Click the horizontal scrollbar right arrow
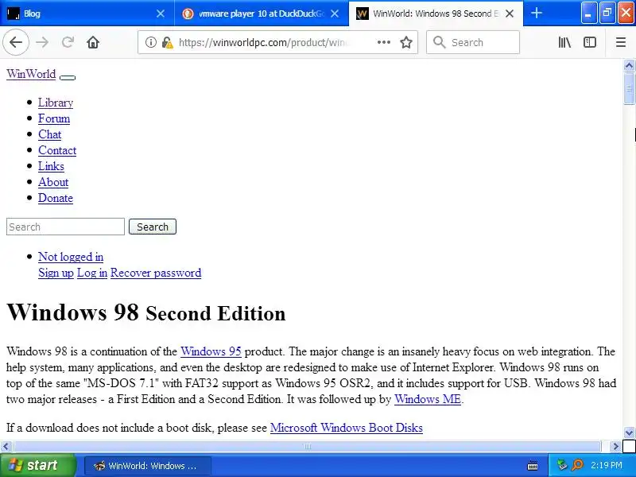 (x=615, y=447)
